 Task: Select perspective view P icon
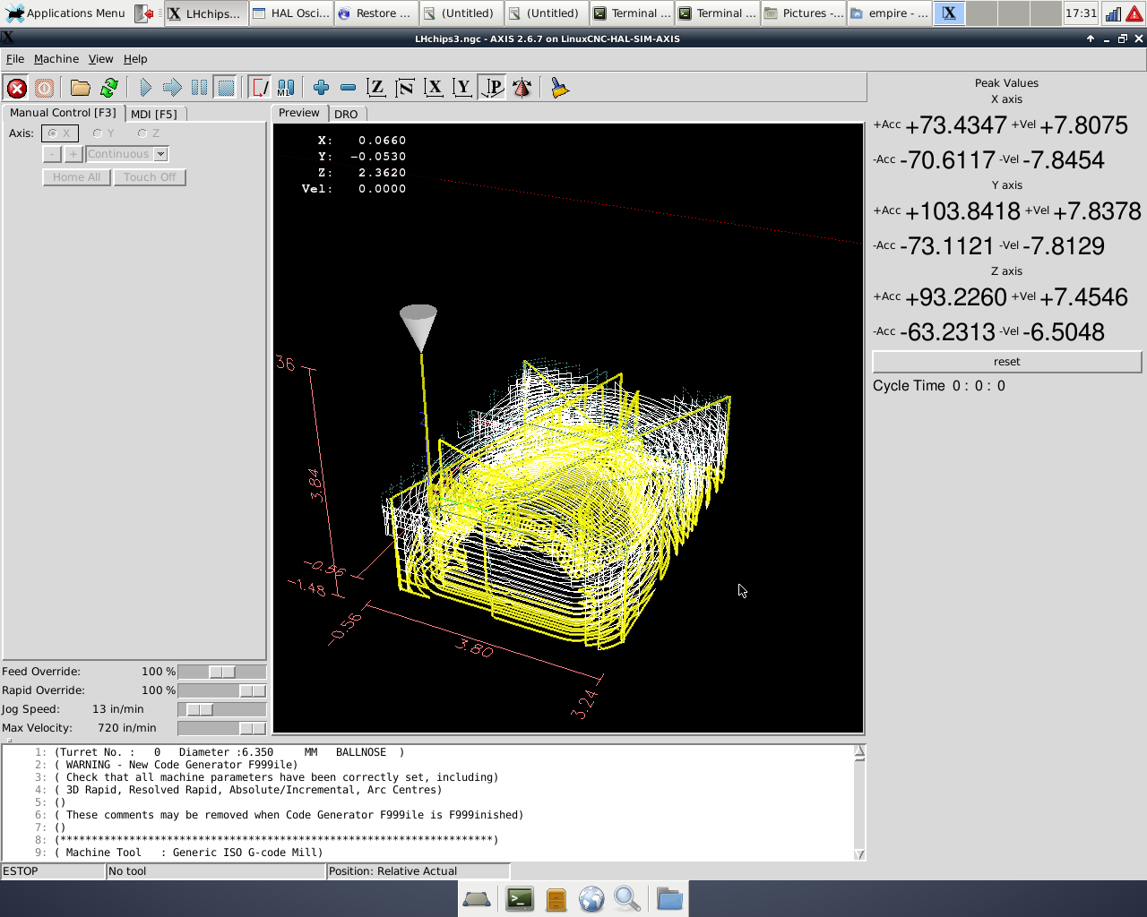[493, 88]
